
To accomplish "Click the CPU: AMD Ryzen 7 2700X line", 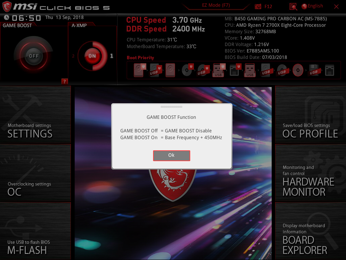I will 275,25.
